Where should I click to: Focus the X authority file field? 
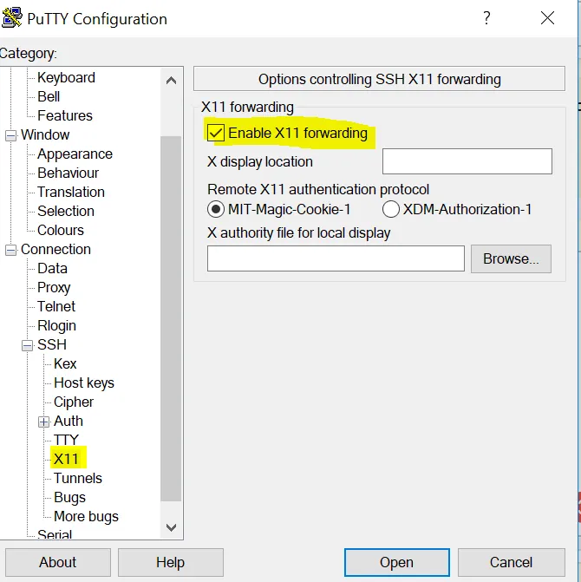336,258
